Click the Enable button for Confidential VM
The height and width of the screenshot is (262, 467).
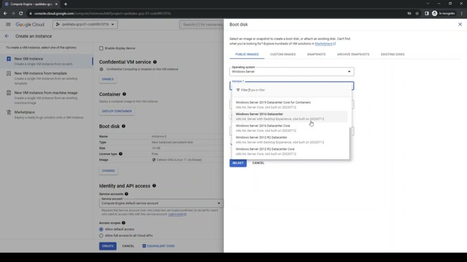tap(108, 79)
